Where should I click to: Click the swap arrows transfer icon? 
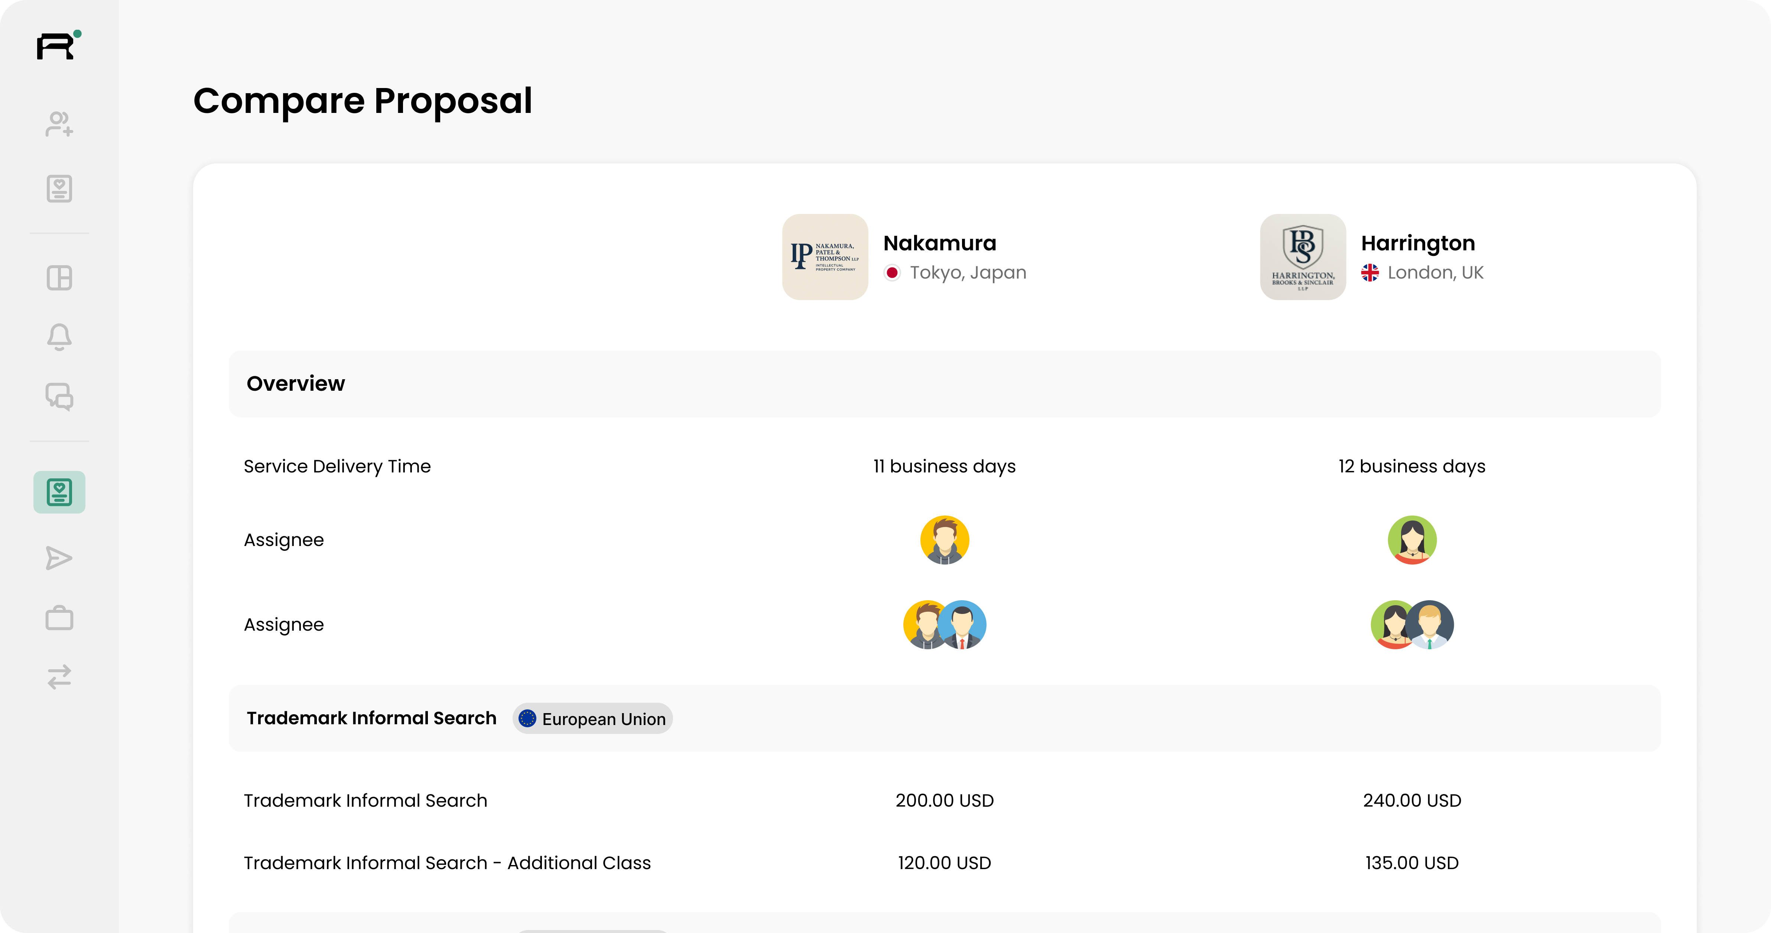[x=59, y=677]
